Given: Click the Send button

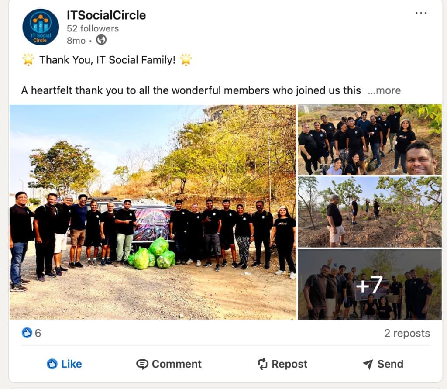Looking at the screenshot, I should coord(383,364).
